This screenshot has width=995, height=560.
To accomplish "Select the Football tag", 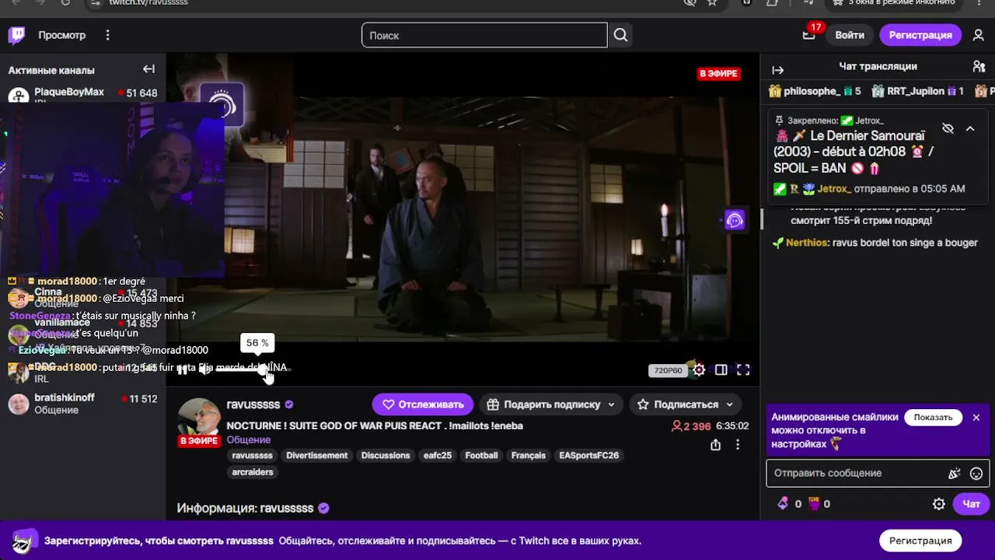I will point(481,456).
